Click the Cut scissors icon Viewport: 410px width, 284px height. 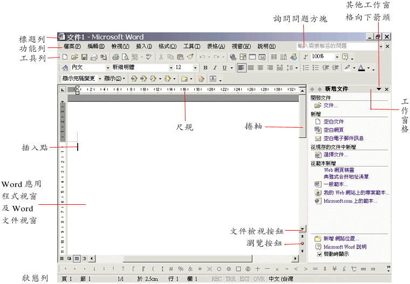point(161,57)
